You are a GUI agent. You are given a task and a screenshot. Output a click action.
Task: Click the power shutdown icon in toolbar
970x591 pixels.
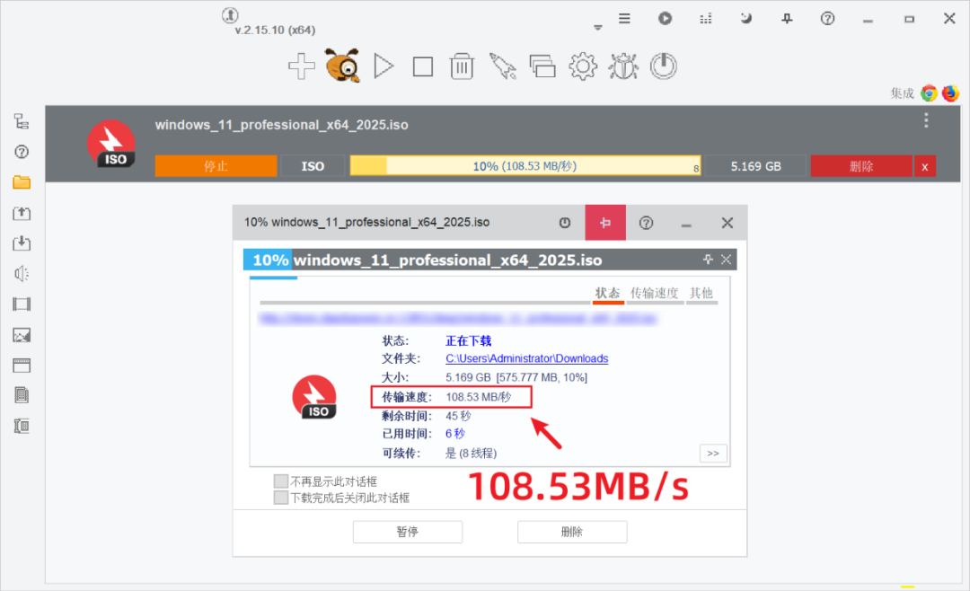pos(663,66)
